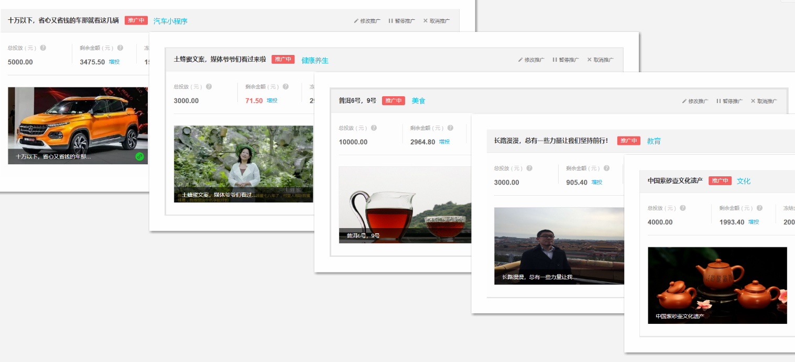
Task: Click help icon beside 剩余金额 in car promotion card
Action: pos(120,48)
